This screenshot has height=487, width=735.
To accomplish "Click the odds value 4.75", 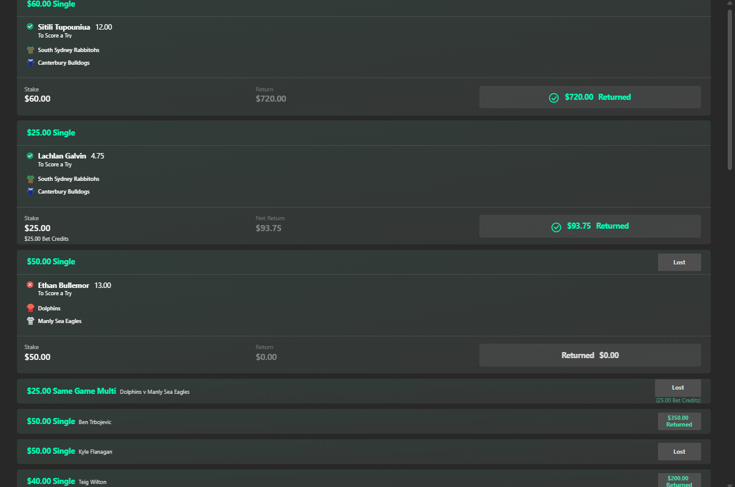I will point(98,156).
